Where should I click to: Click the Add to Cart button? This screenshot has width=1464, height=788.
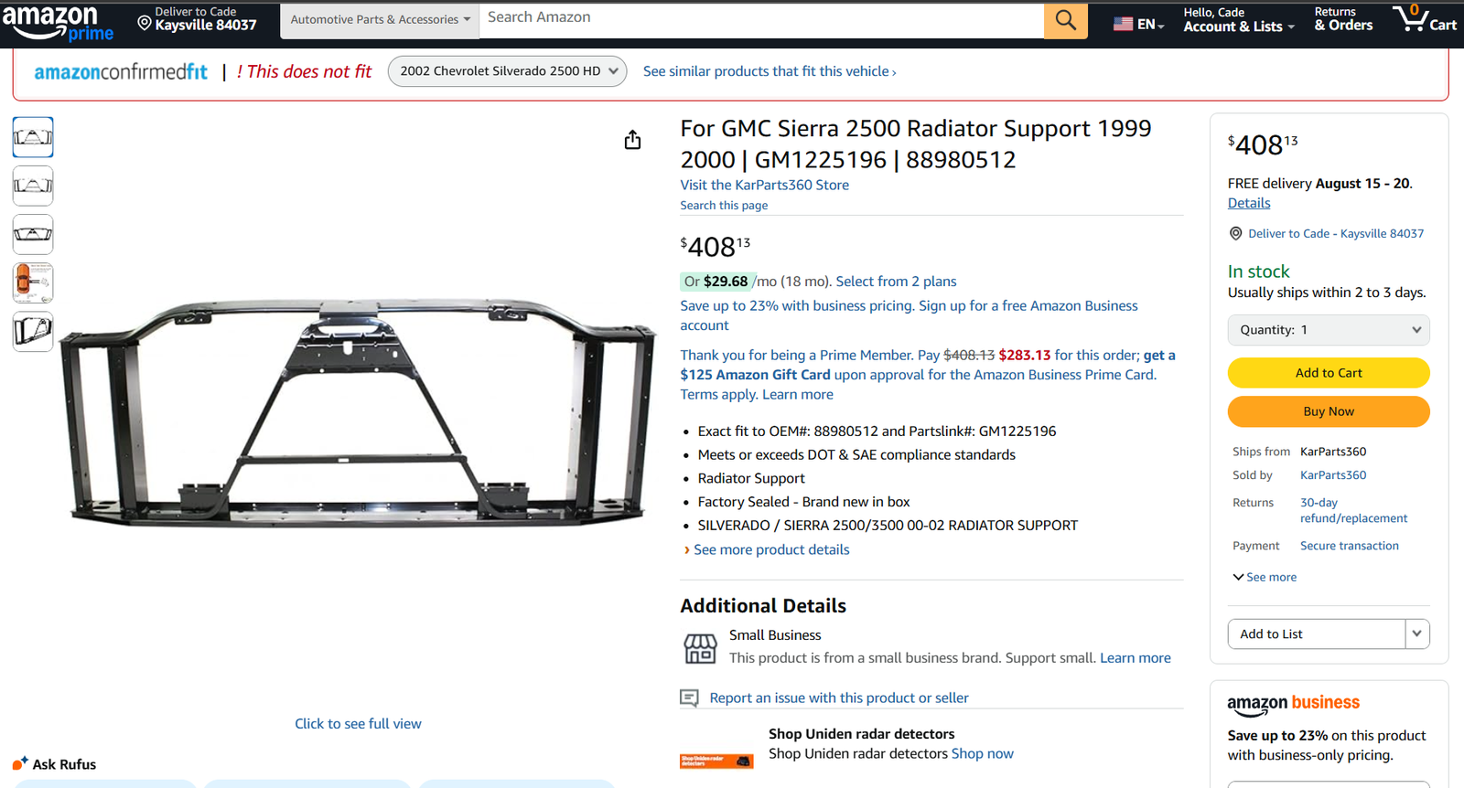[x=1329, y=373]
